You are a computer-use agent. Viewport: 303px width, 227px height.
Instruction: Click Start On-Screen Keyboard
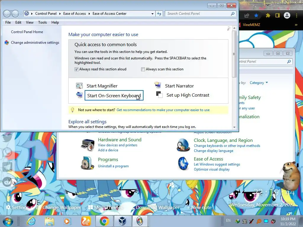[x=114, y=95]
